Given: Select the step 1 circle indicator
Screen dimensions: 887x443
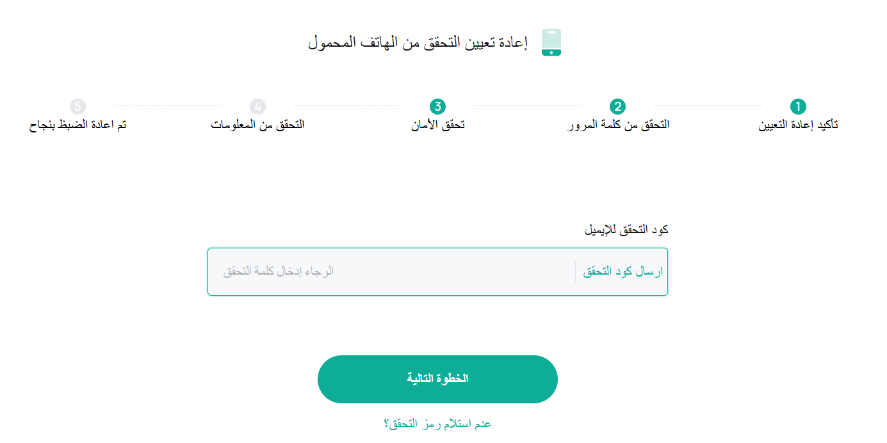Looking at the screenshot, I should [x=797, y=106].
